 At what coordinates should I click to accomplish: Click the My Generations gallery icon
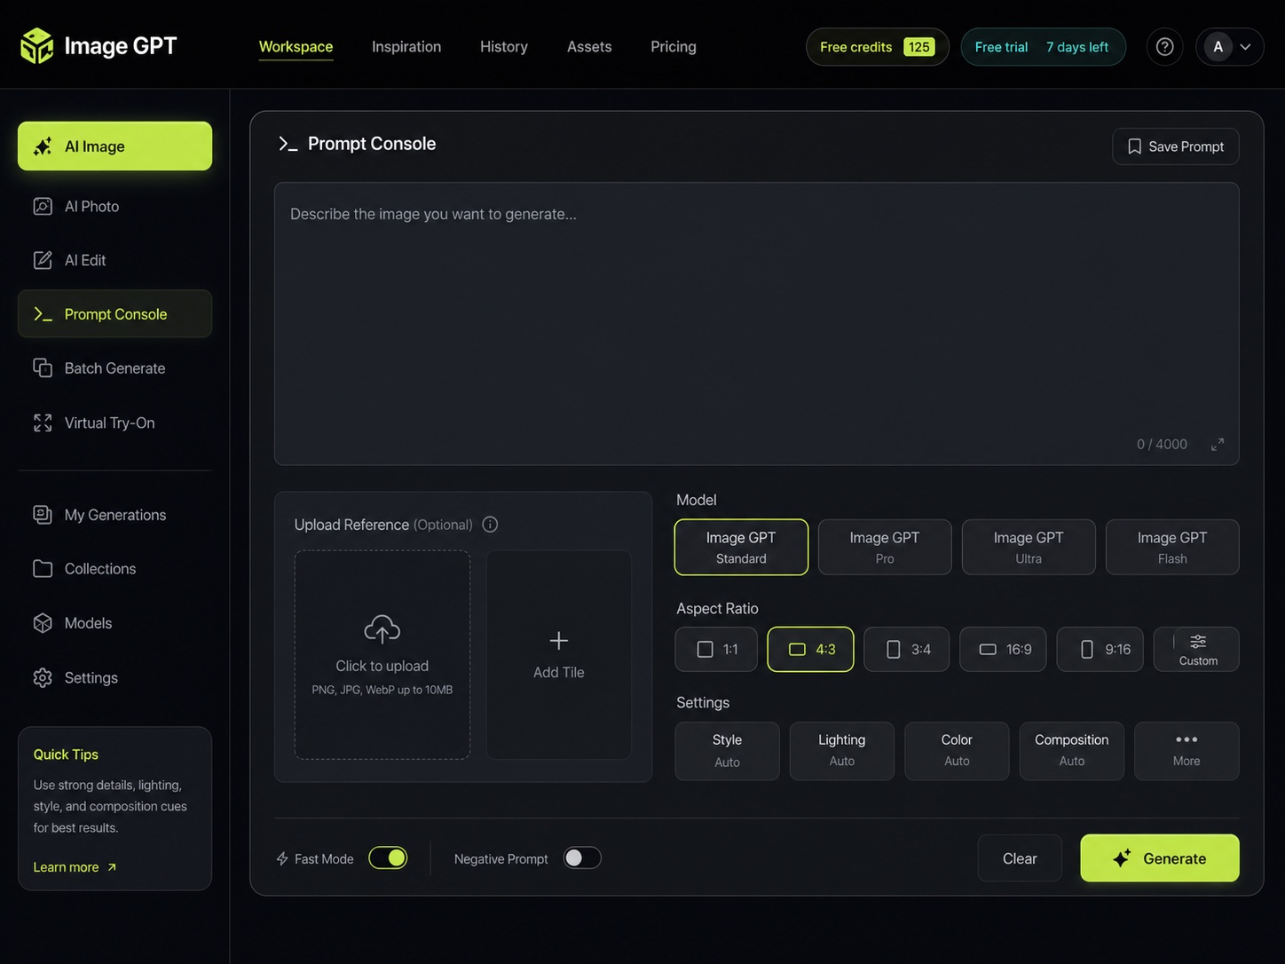tap(43, 515)
